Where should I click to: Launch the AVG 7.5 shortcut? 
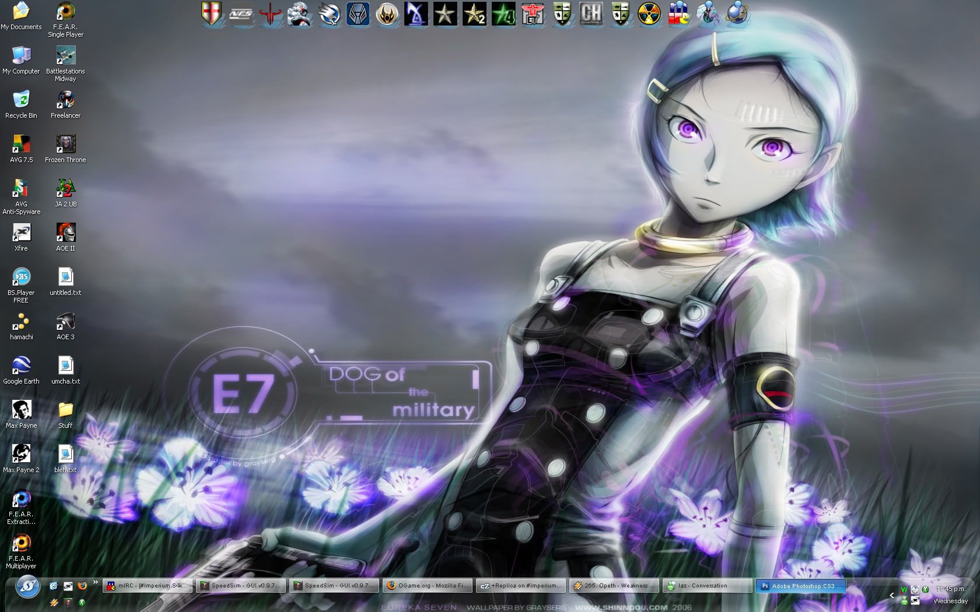21,149
